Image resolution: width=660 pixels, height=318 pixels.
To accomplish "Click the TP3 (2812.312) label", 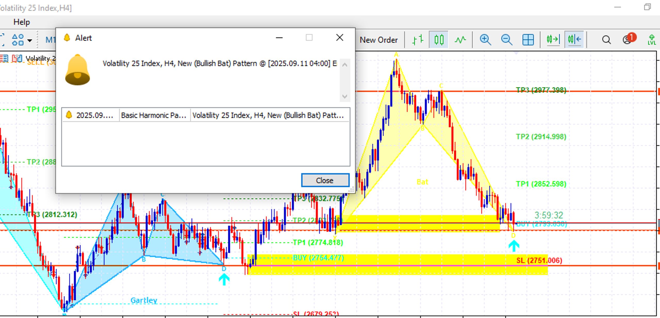I will tap(52, 214).
